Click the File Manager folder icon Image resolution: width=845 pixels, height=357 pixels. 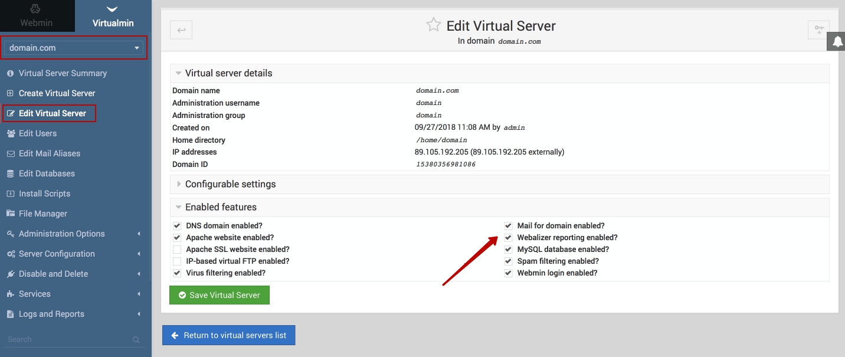pos(11,214)
